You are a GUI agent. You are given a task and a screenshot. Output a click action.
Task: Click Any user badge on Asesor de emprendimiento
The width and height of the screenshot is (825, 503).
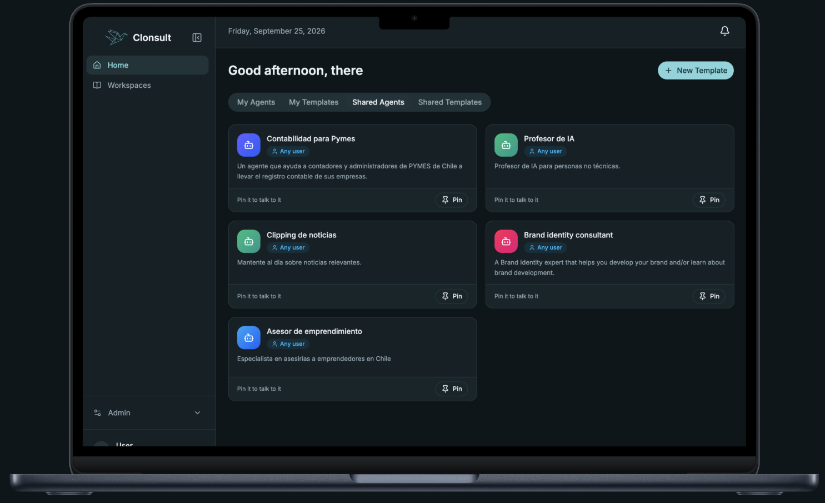coord(288,344)
